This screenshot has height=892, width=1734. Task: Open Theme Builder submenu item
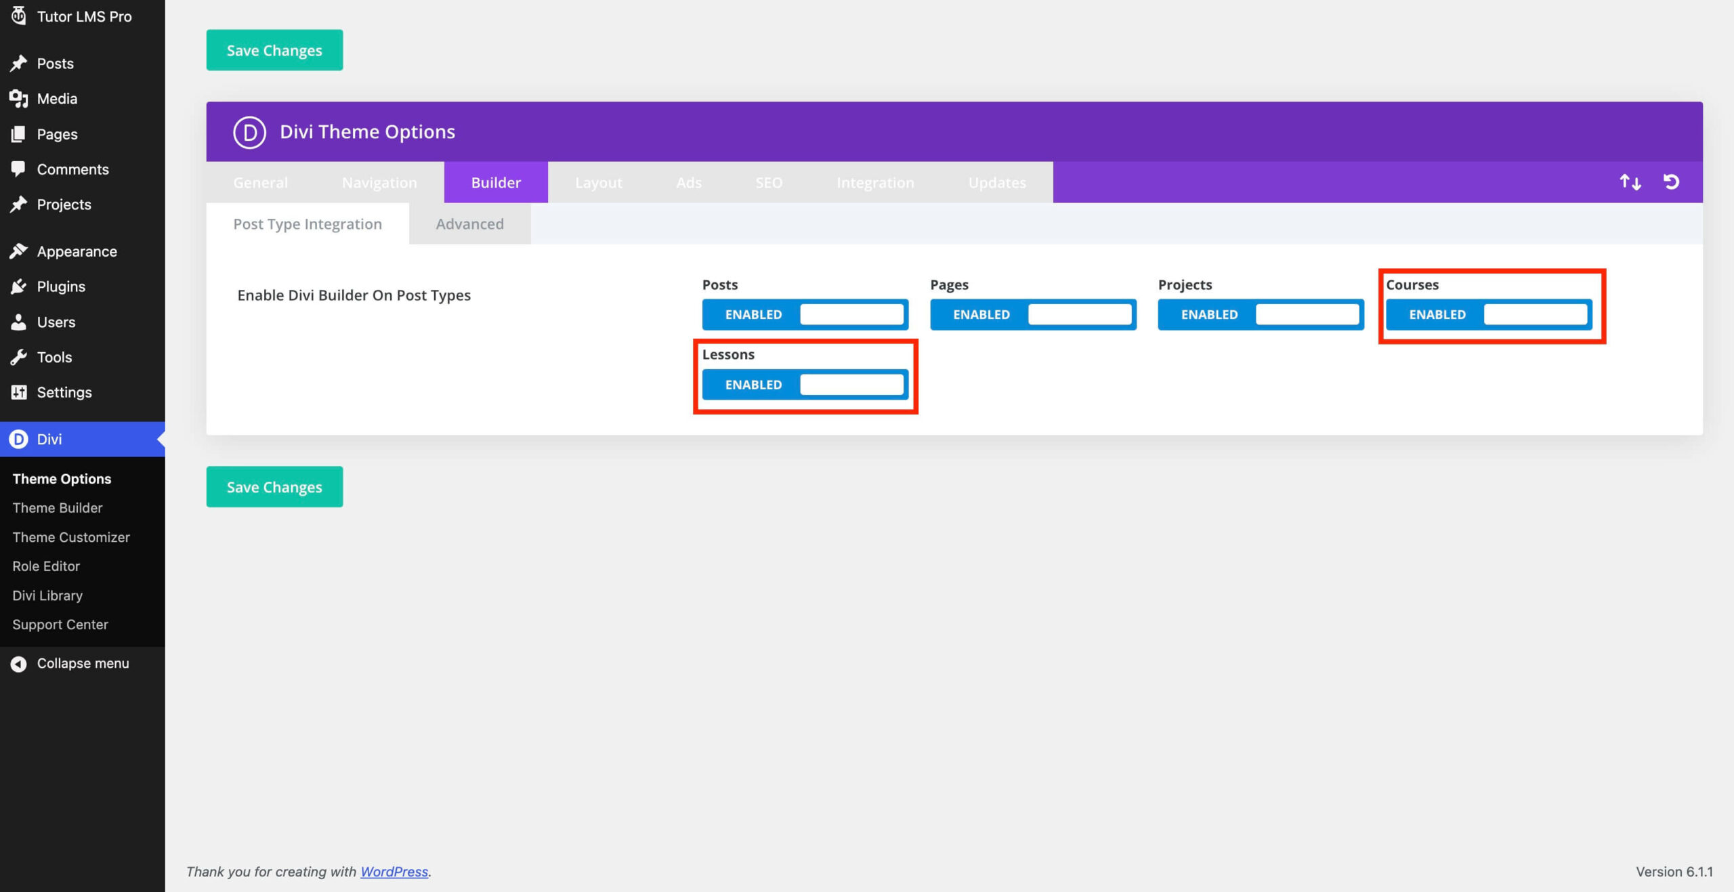pos(58,508)
